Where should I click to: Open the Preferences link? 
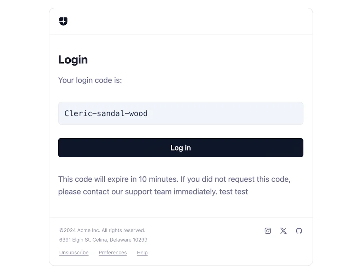pos(112,253)
